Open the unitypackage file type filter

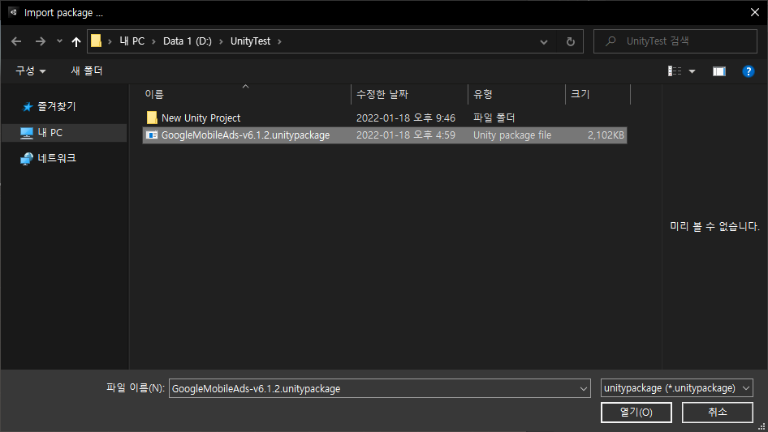pyautogui.click(x=676, y=388)
